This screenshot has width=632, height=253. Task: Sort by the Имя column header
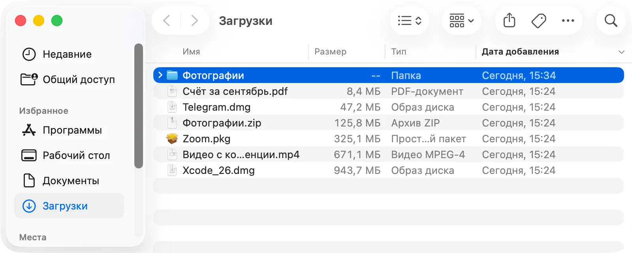coord(191,51)
